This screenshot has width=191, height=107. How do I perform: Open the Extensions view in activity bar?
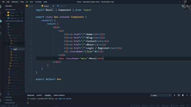[1, 33]
